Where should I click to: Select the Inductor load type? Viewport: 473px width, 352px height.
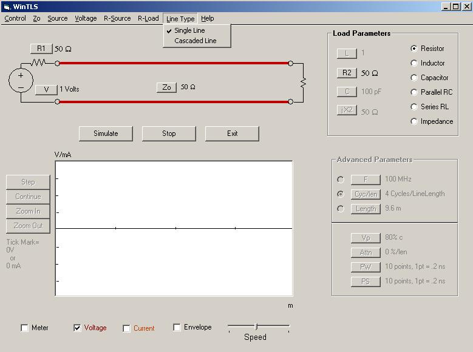point(414,63)
